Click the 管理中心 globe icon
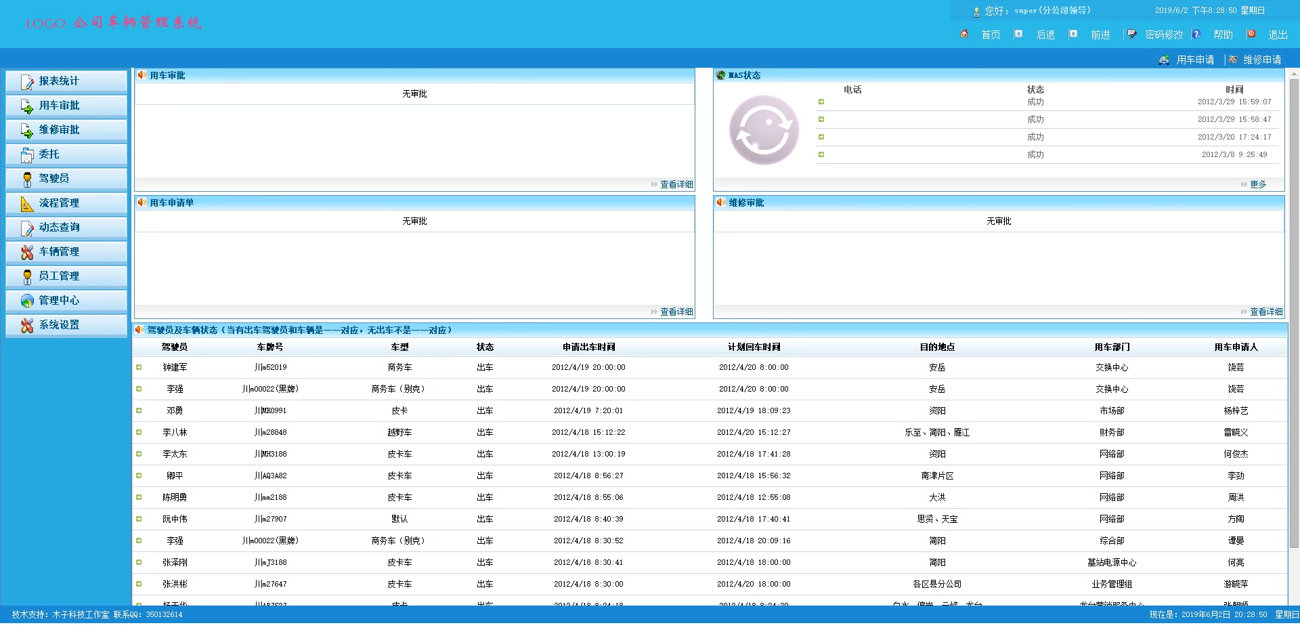The width and height of the screenshot is (1300, 634). [x=27, y=301]
